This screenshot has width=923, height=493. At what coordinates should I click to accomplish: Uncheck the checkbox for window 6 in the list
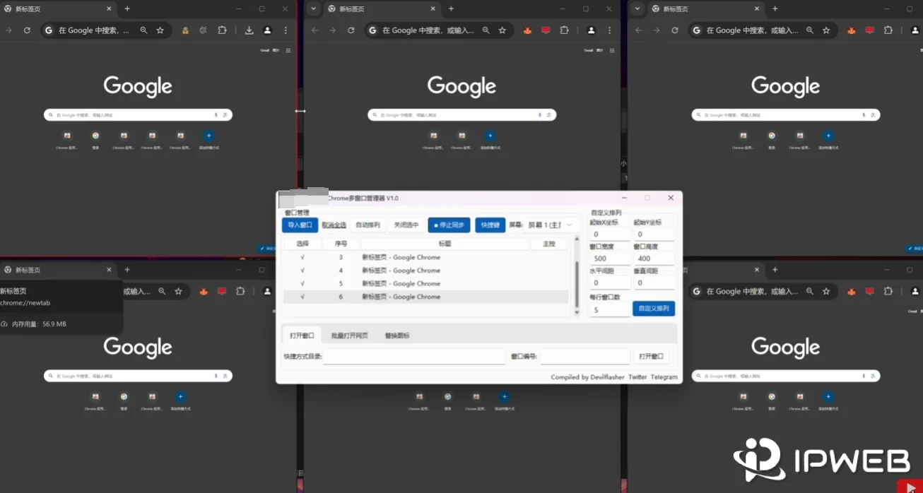click(x=302, y=297)
